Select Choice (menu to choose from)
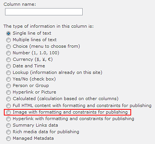Screen dimensions: 155x144 [8, 47]
